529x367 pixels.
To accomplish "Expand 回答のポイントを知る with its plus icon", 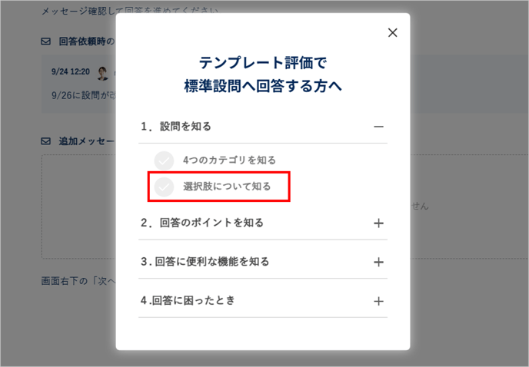I will 378,223.
